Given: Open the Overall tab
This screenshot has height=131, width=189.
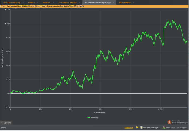Looking at the screenshot, I should pos(32,2).
